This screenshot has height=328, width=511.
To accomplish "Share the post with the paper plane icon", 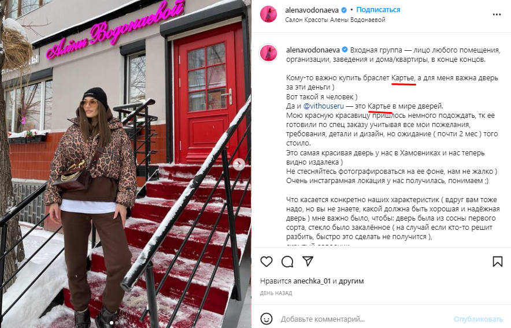I will pos(308,261).
